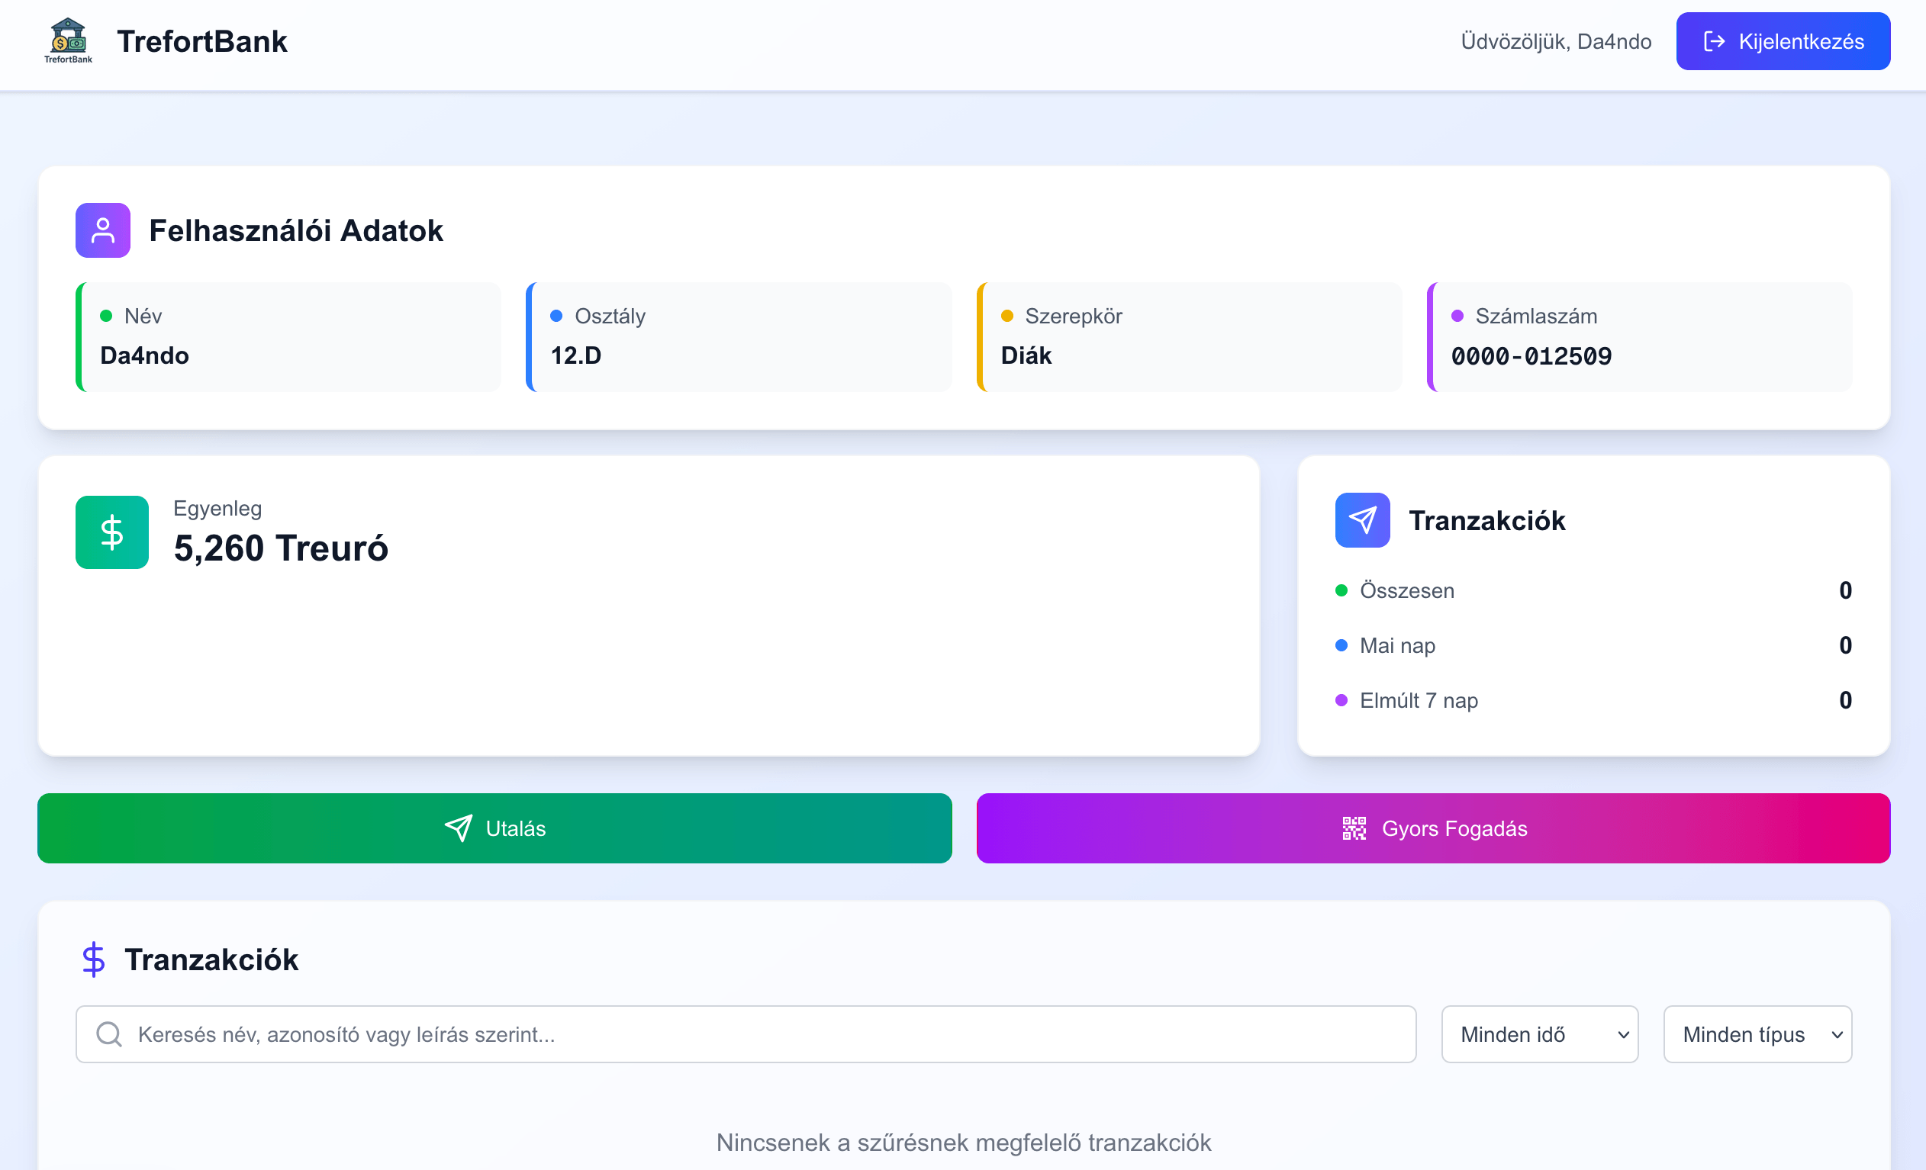
Task: Open the Minden idő dropdown
Action: pos(1539,1033)
